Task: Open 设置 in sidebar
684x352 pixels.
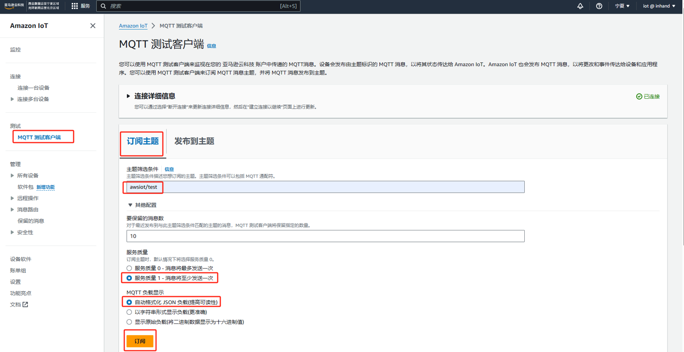Action: point(15,282)
